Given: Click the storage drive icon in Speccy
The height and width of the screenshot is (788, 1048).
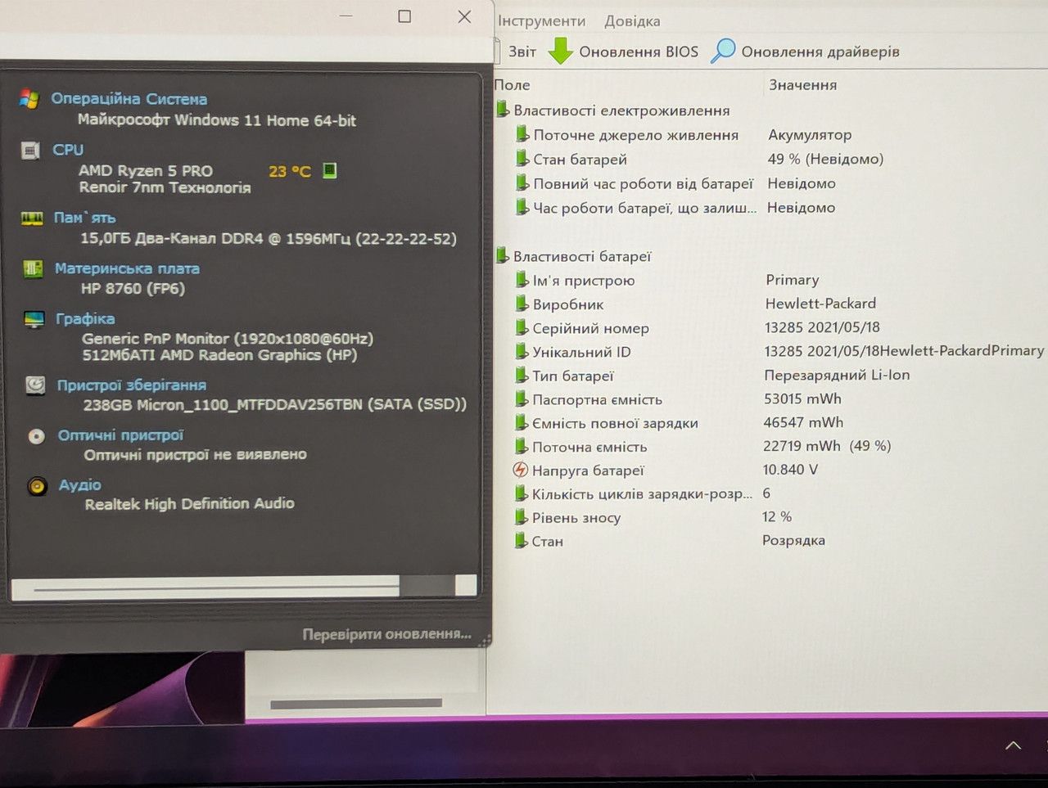Looking at the screenshot, I should coord(35,385).
